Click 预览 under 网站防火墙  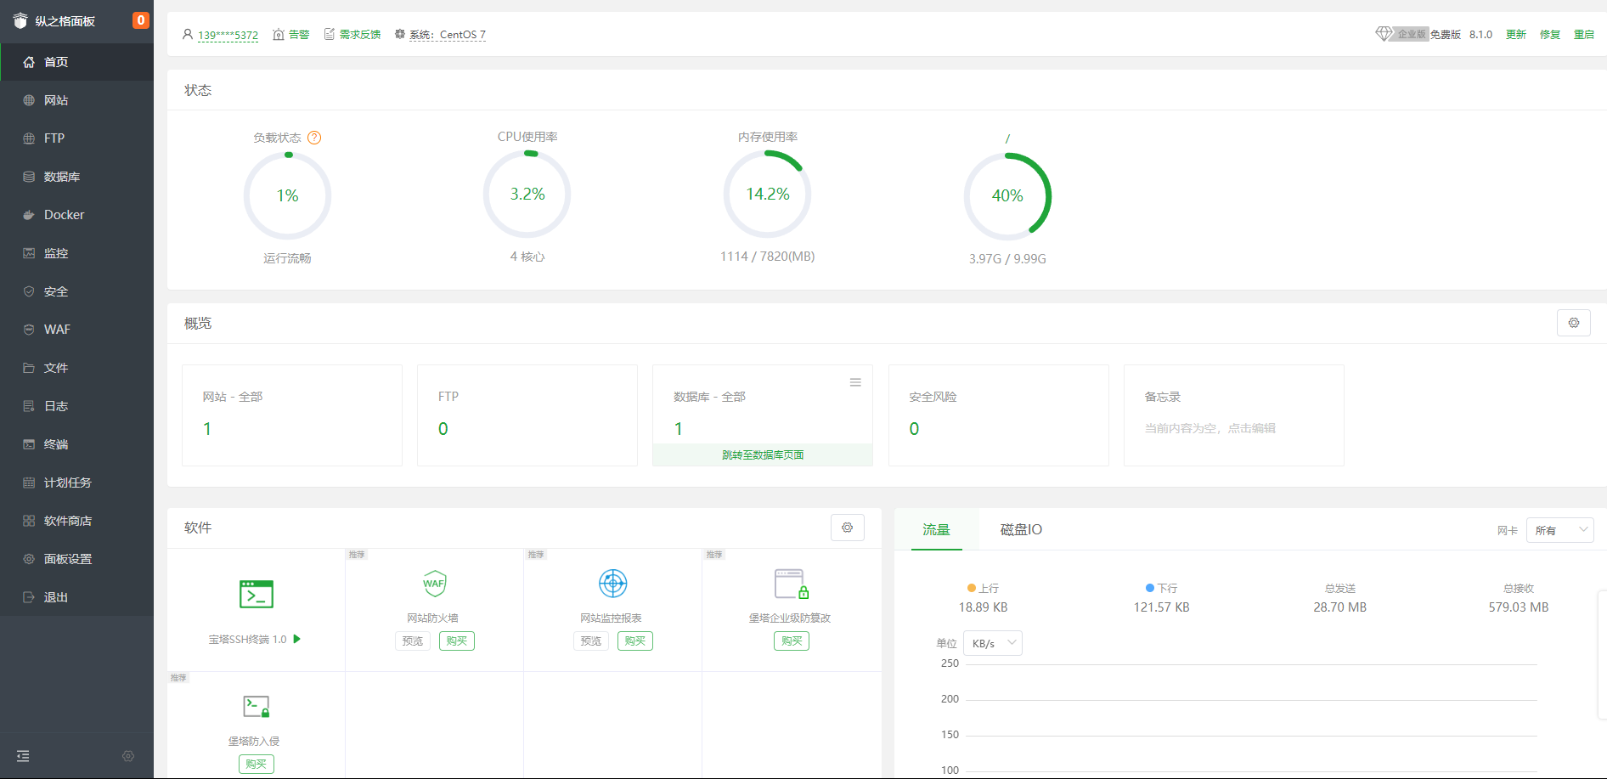413,641
